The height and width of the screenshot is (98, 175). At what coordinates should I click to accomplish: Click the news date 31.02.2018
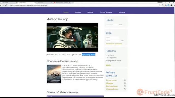tap(110, 55)
